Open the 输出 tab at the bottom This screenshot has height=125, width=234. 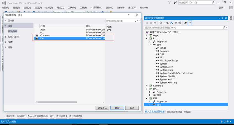[52, 116]
